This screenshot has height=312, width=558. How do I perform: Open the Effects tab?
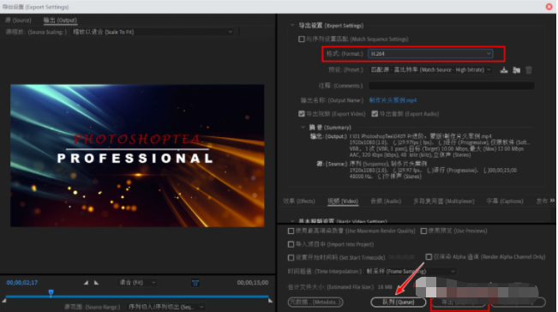point(299,201)
